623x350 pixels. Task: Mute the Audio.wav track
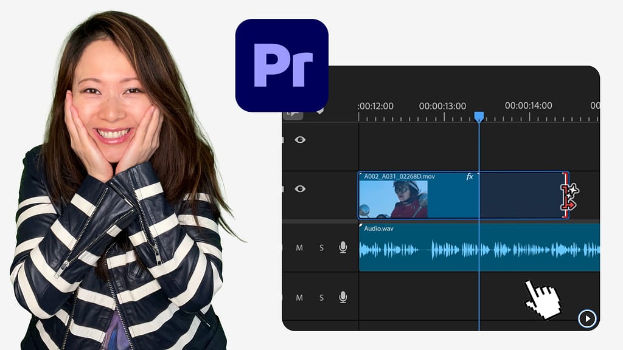(x=299, y=247)
